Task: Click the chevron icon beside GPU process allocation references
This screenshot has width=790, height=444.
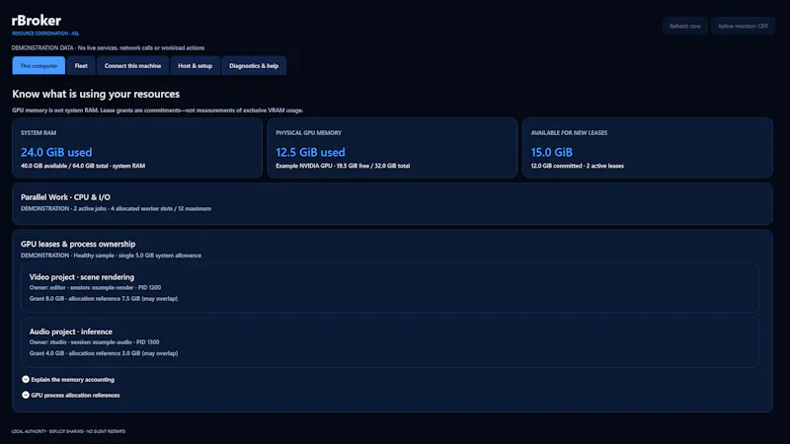Action: click(26, 396)
